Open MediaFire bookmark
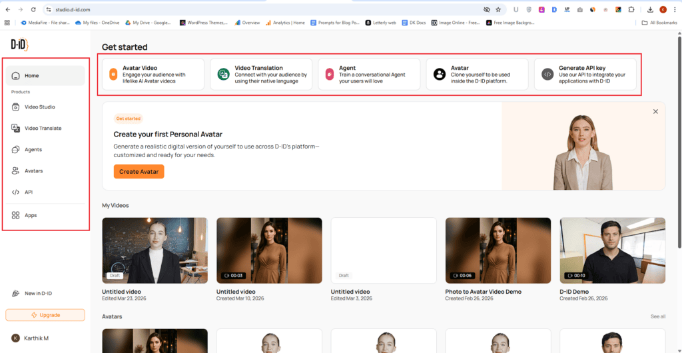This screenshot has width=682, height=353. point(45,23)
